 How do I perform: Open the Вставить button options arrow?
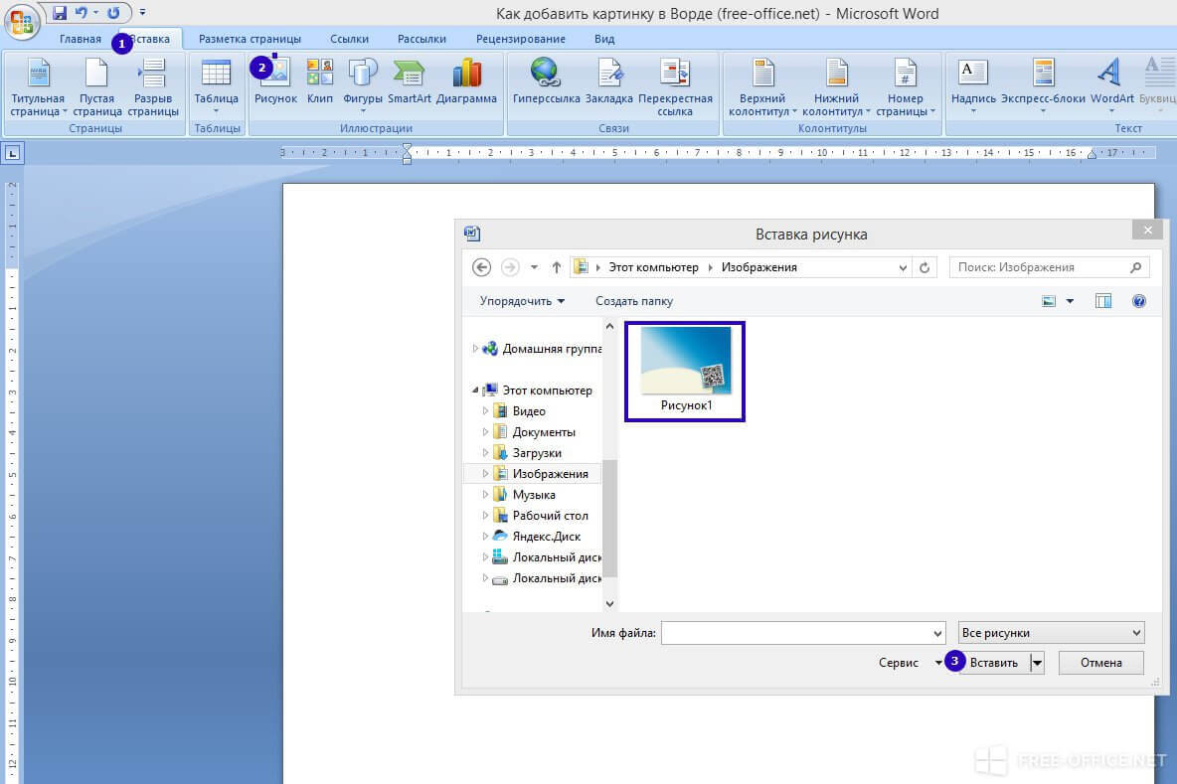pos(1038,663)
